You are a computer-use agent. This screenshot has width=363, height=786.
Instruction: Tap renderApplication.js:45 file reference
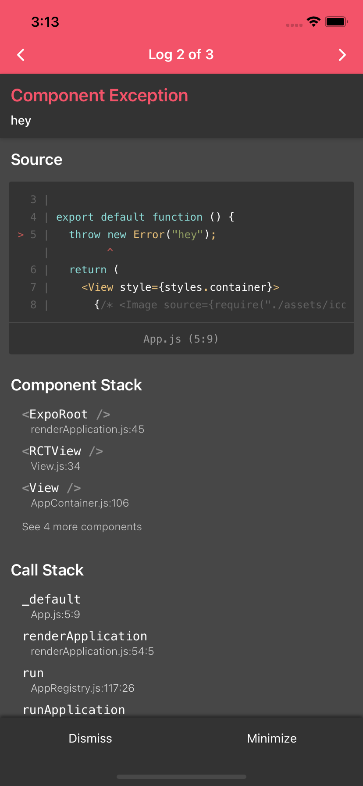(x=88, y=429)
